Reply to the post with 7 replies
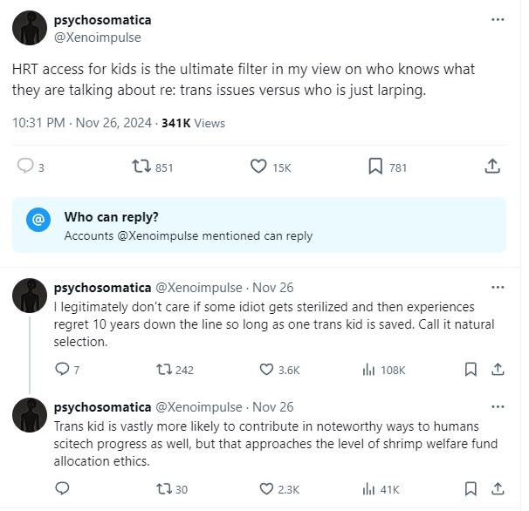 (62, 370)
